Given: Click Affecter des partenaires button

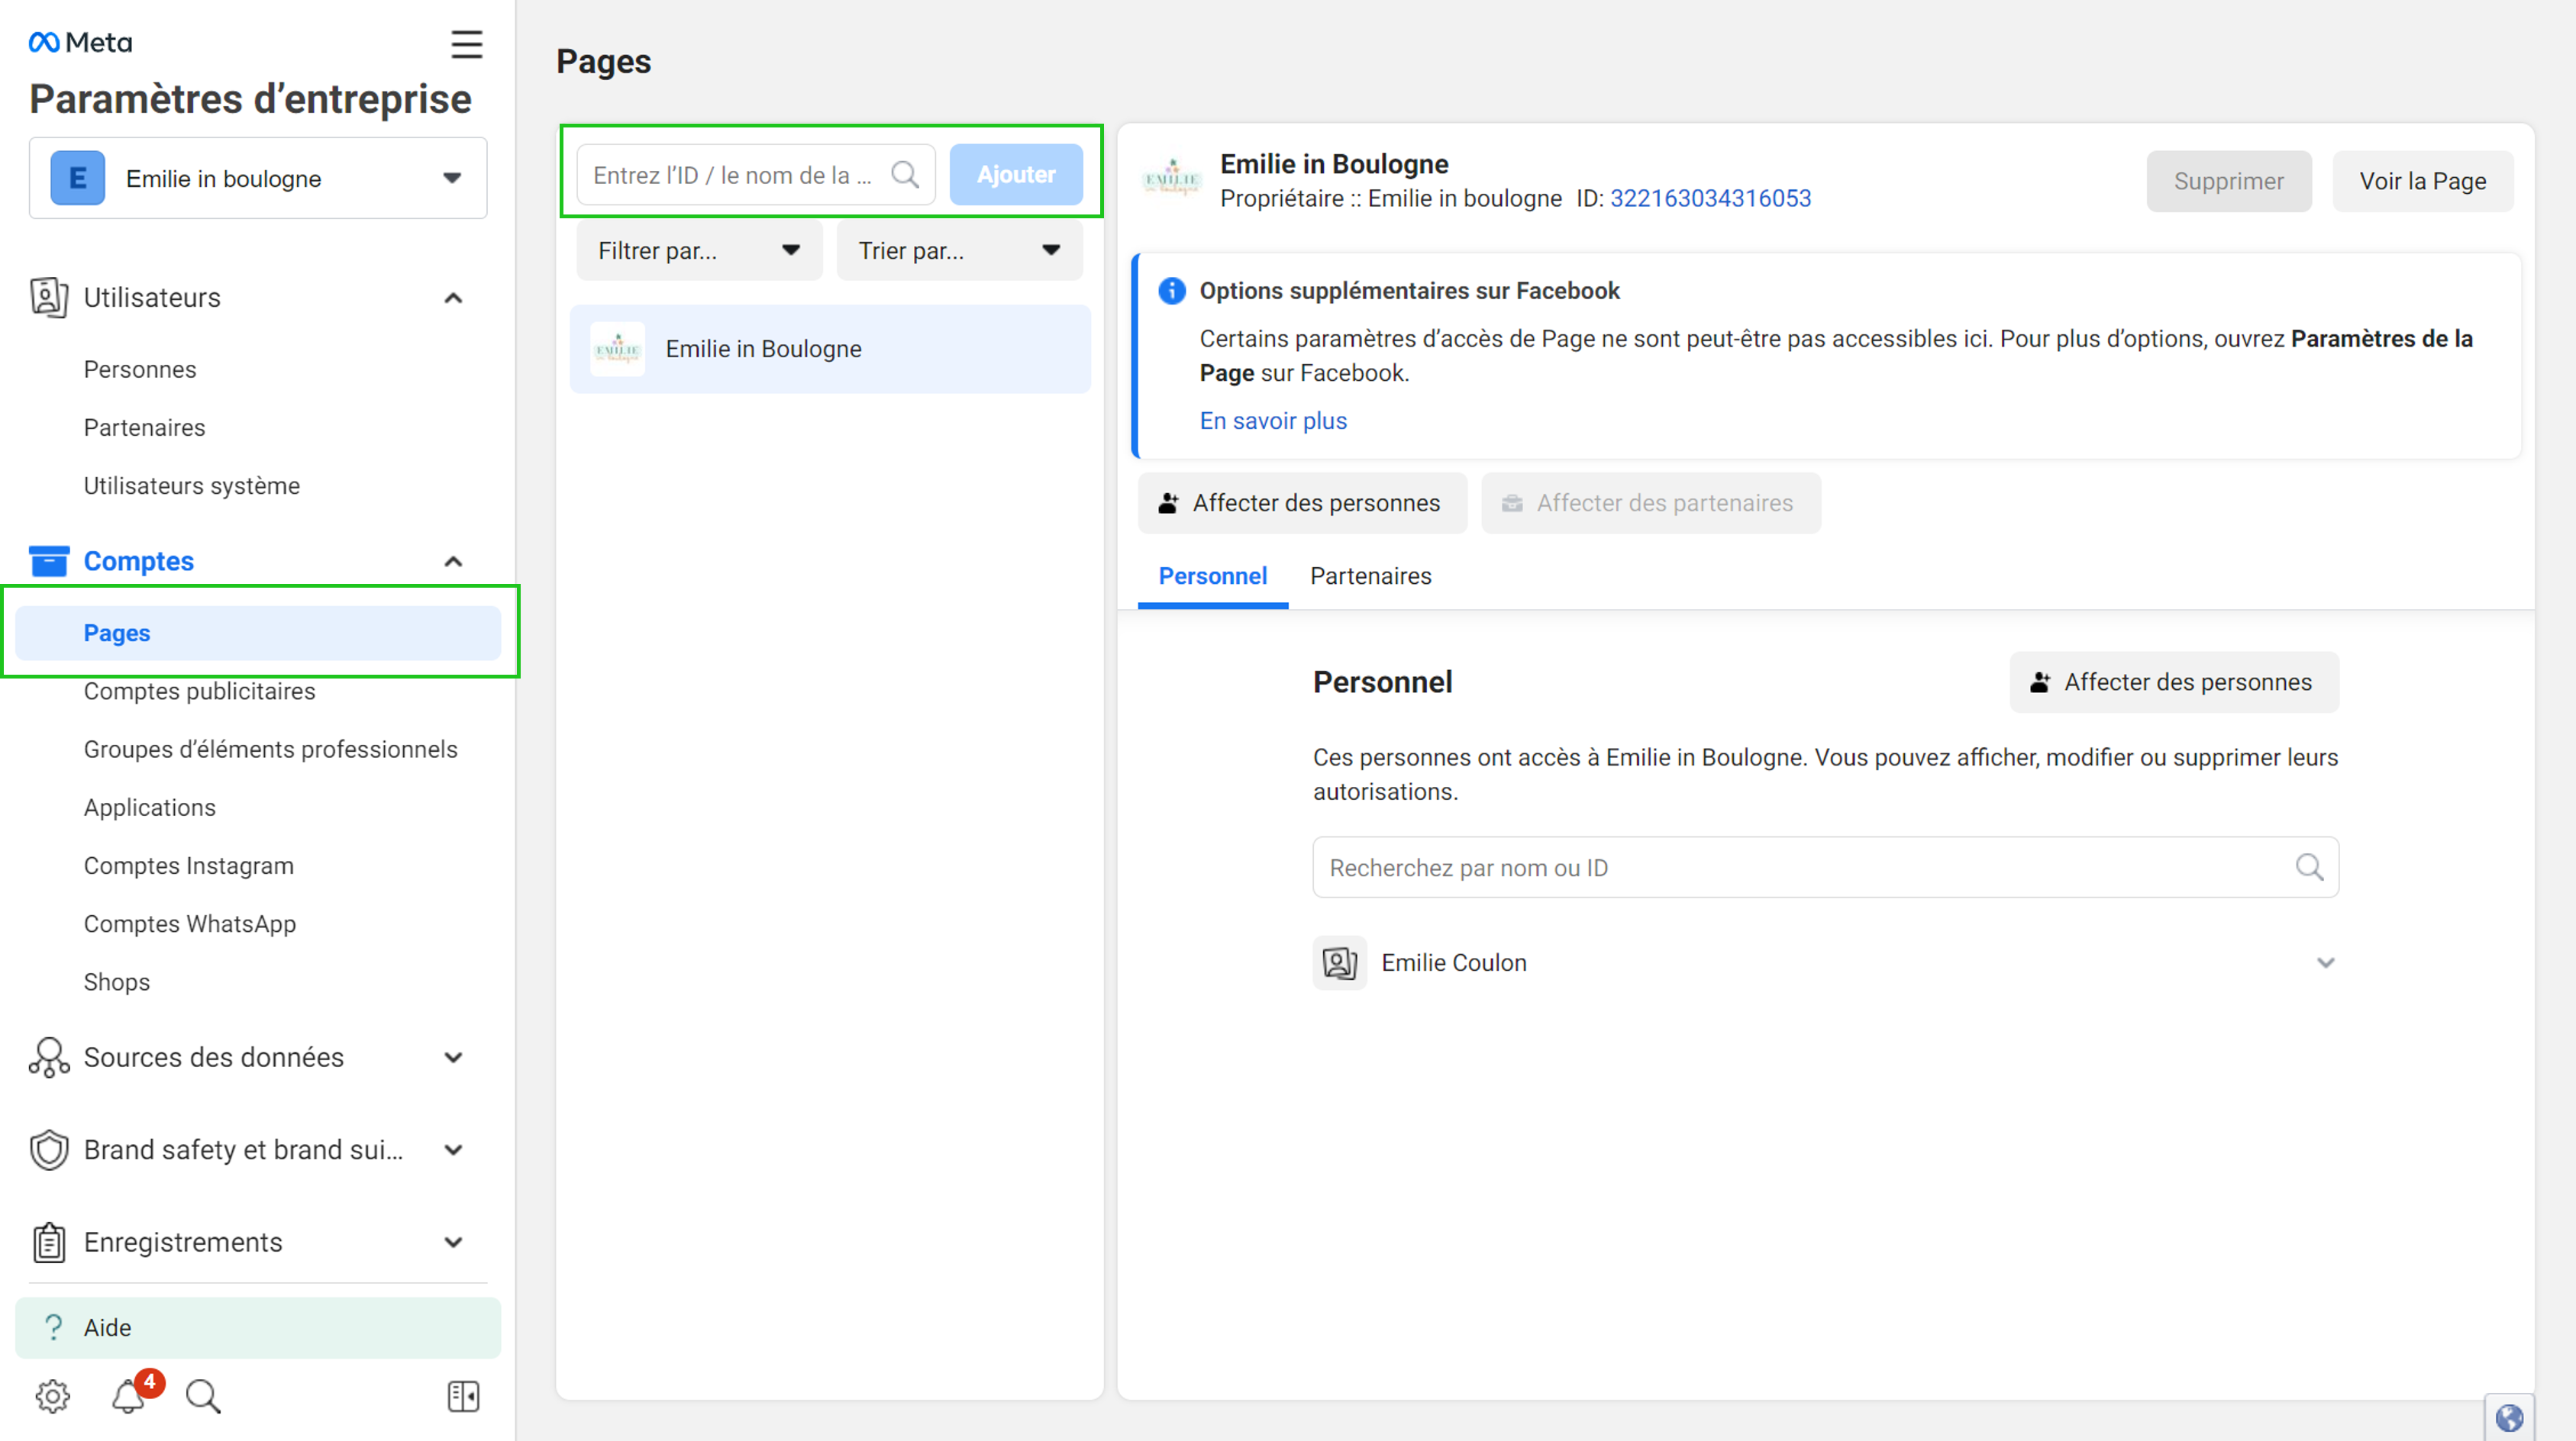Looking at the screenshot, I should pos(1650,503).
